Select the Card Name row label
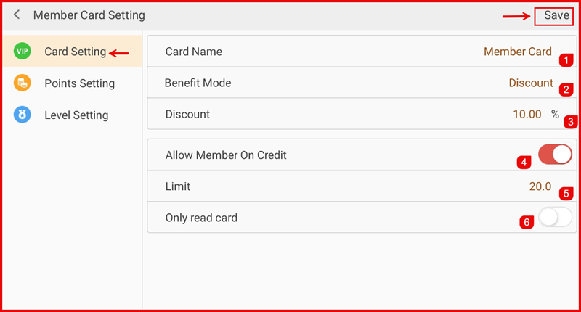 pos(194,52)
